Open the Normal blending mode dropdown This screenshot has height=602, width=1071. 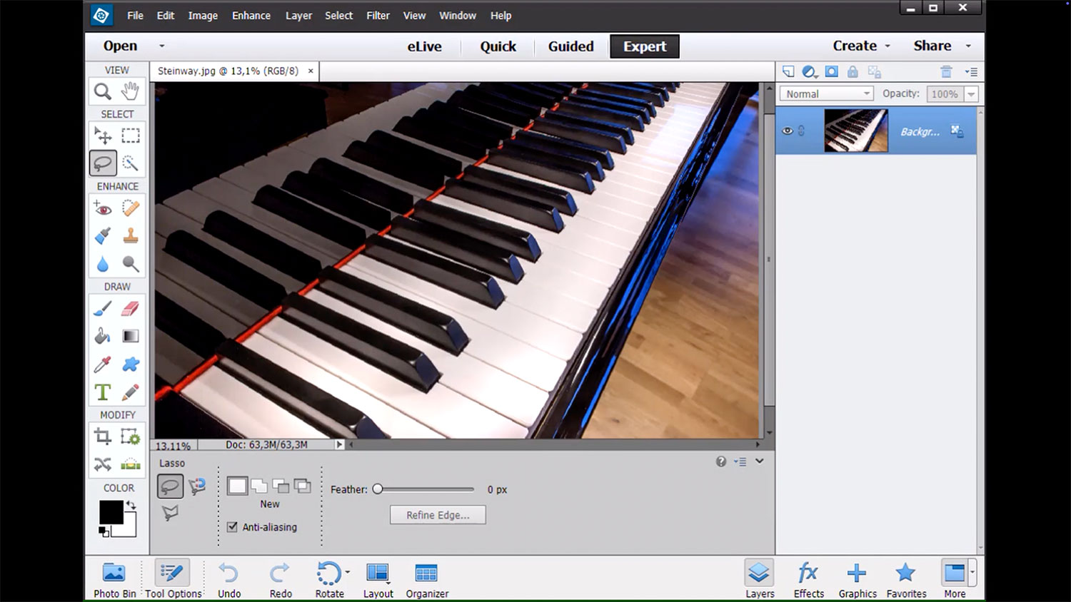click(x=826, y=94)
